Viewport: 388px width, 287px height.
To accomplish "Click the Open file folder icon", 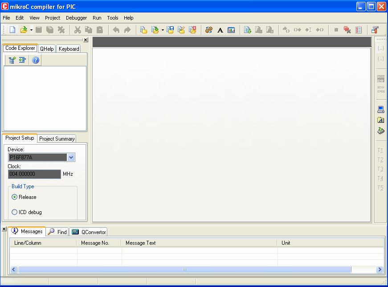I will pyautogui.click(x=24, y=30).
